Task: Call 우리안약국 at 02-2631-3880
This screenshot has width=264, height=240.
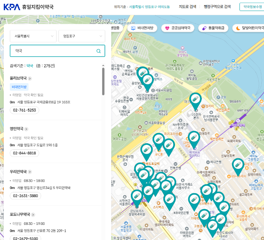Action: [x=25, y=196]
